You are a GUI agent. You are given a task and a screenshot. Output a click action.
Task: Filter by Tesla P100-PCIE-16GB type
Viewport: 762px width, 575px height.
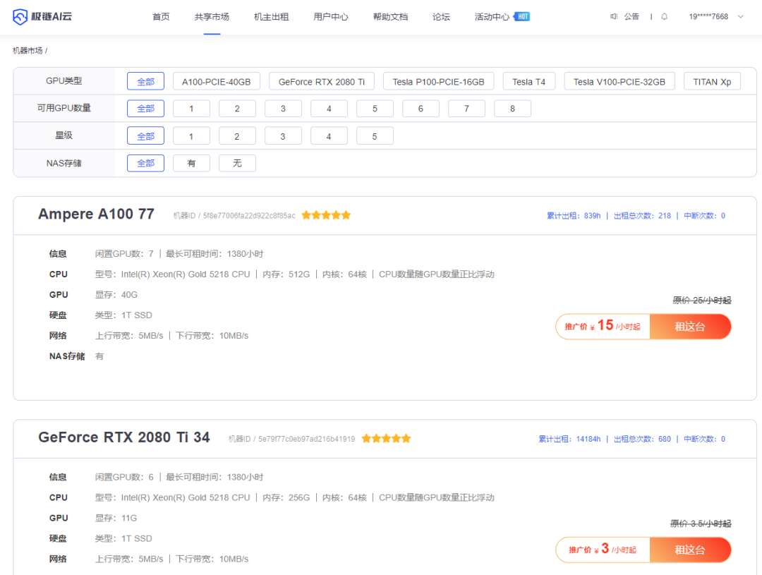click(x=438, y=81)
